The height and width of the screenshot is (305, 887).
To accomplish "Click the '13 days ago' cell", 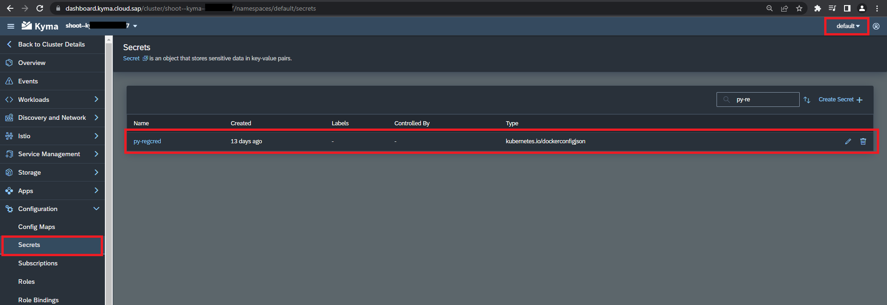I will coord(246,141).
